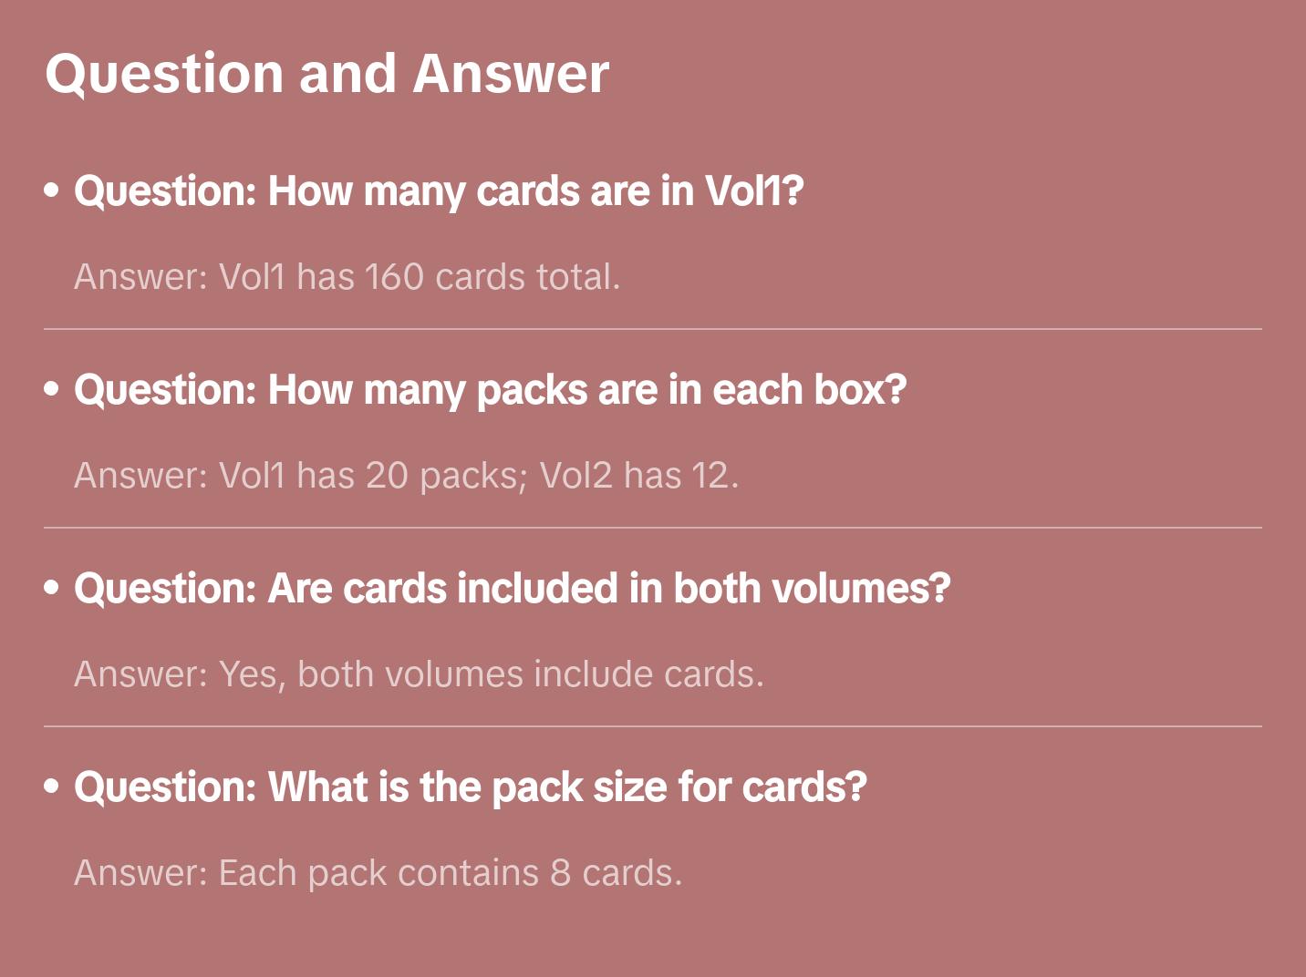Click the bullet beside the packs per box question
Screen dimensions: 1306x977
pyautogui.click(x=52, y=389)
